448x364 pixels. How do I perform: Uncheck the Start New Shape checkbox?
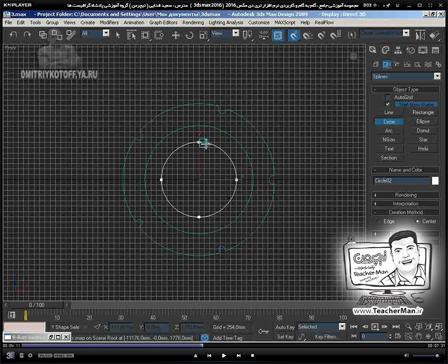point(388,104)
